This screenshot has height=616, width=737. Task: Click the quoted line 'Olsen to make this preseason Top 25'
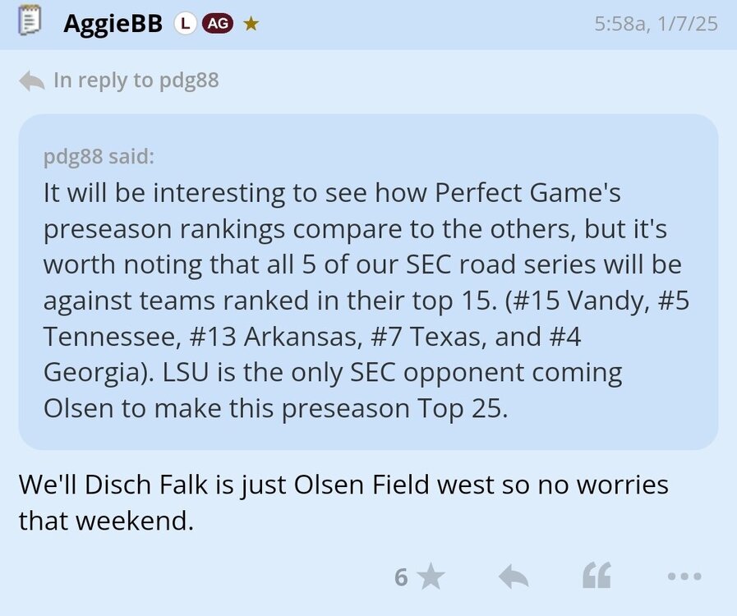coord(275,408)
